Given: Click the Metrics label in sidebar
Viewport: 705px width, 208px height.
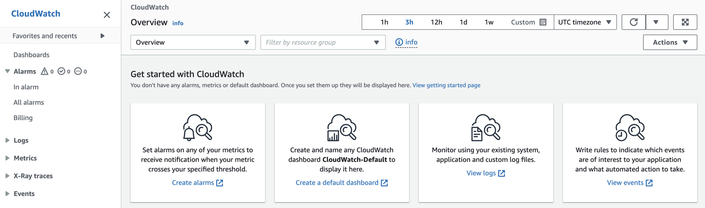Looking at the screenshot, I should pyautogui.click(x=25, y=158).
